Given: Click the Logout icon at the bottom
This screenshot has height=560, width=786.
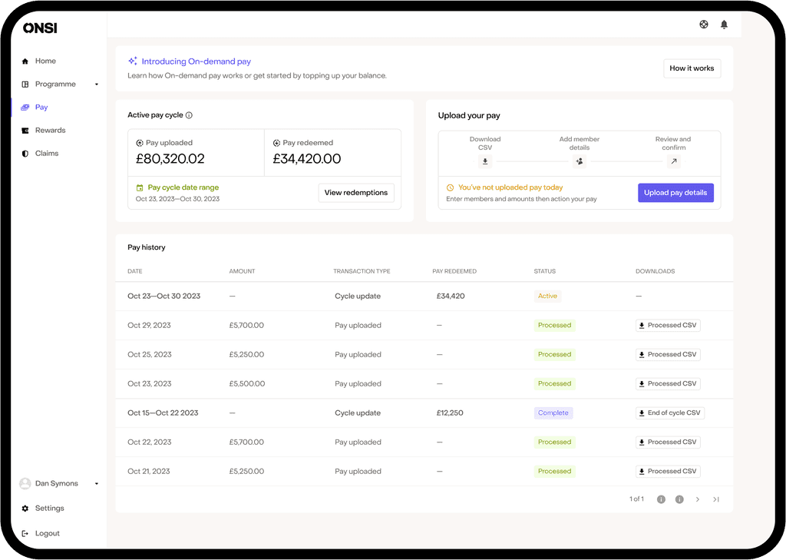Looking at the screenshot, I should [x=25, y=533].
